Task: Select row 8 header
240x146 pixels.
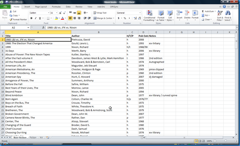Action: pyautogui.click(x=3, y=62)
